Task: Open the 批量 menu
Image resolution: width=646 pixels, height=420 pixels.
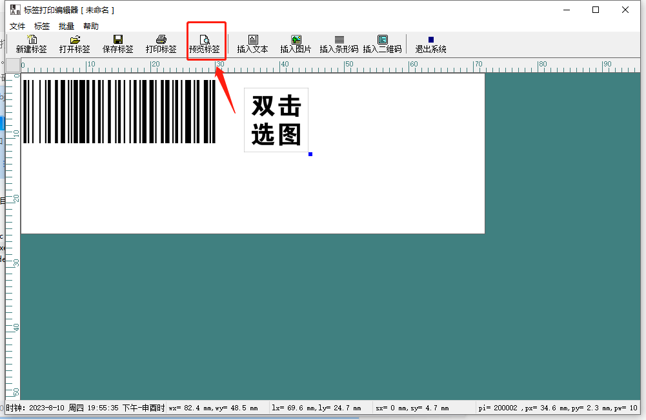Action: pyautogui.click(x=66, y=26)
